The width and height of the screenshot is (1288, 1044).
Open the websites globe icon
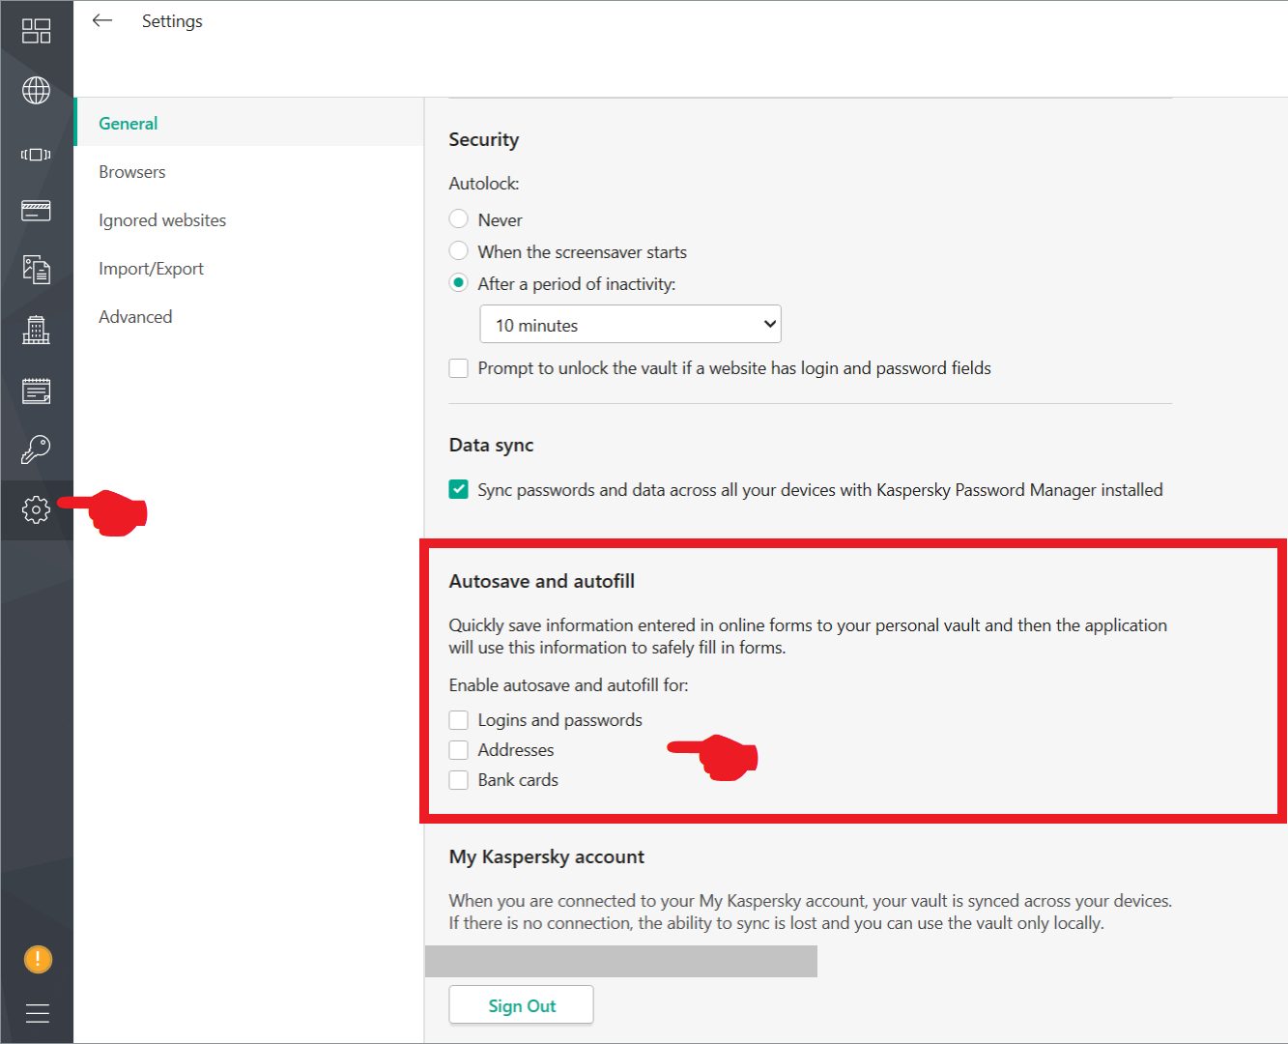pyautogui.click(x=36, y=91)
